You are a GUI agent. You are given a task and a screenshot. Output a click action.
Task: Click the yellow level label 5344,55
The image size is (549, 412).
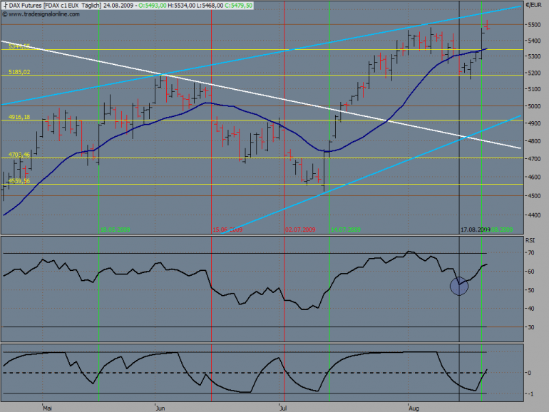[x=19, y=46]
